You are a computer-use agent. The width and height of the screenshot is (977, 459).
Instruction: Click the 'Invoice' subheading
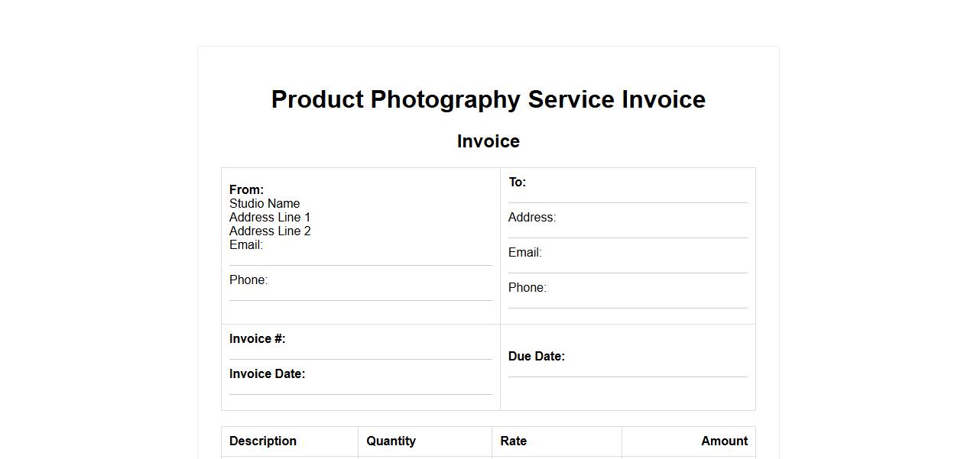[488, 141]
